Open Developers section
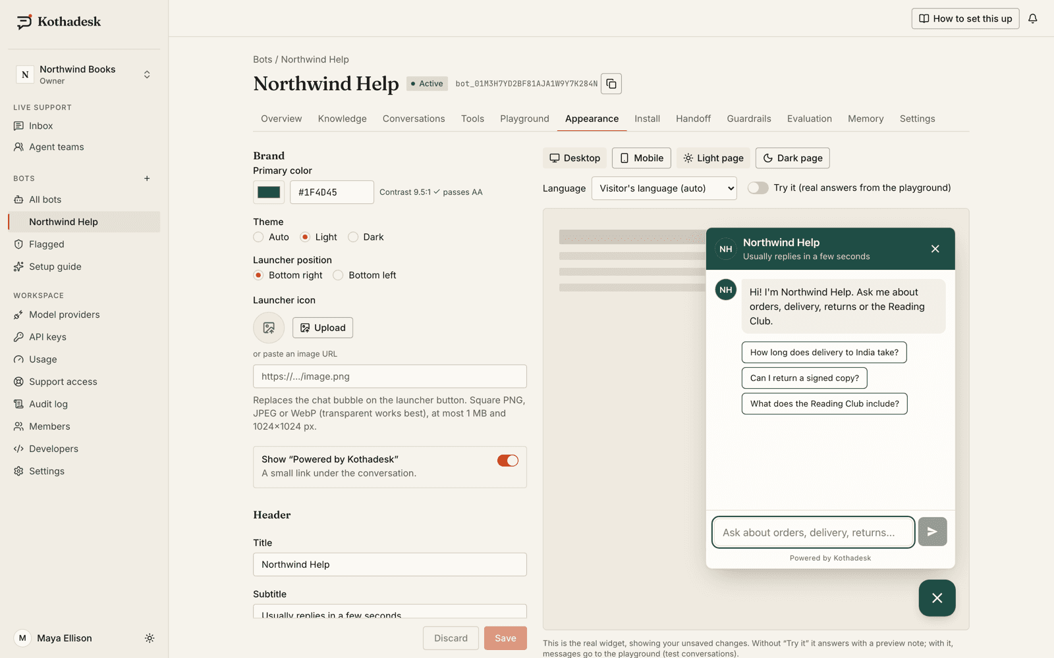Screen dimensions: 1054x658 point(84,449)
